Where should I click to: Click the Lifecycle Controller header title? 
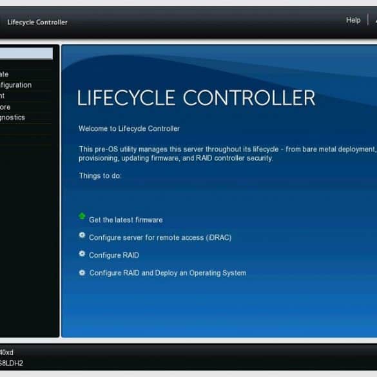pos(37,23)
